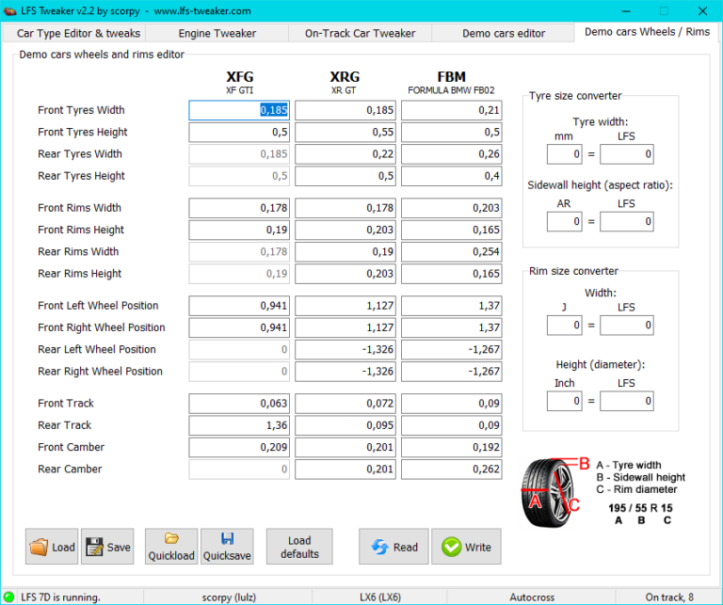Click the Tyre width mm converter field
The width and height of the screenshot is (723, 605).
(x=565, y=154)
